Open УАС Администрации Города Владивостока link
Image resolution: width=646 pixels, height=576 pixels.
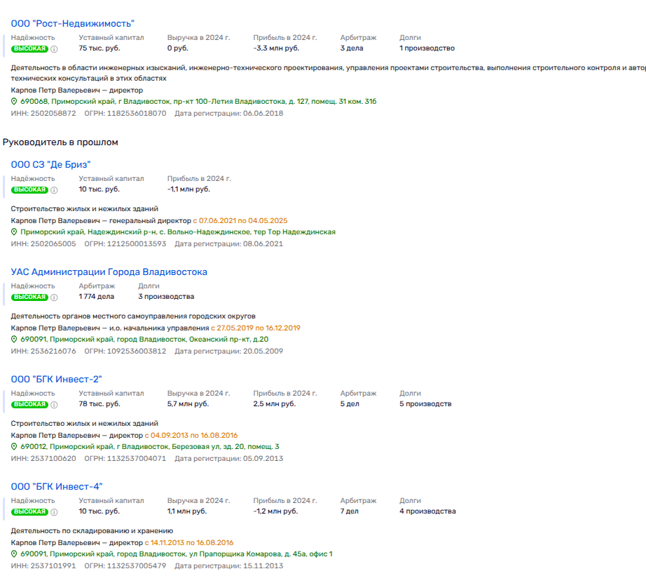point(109,272)
